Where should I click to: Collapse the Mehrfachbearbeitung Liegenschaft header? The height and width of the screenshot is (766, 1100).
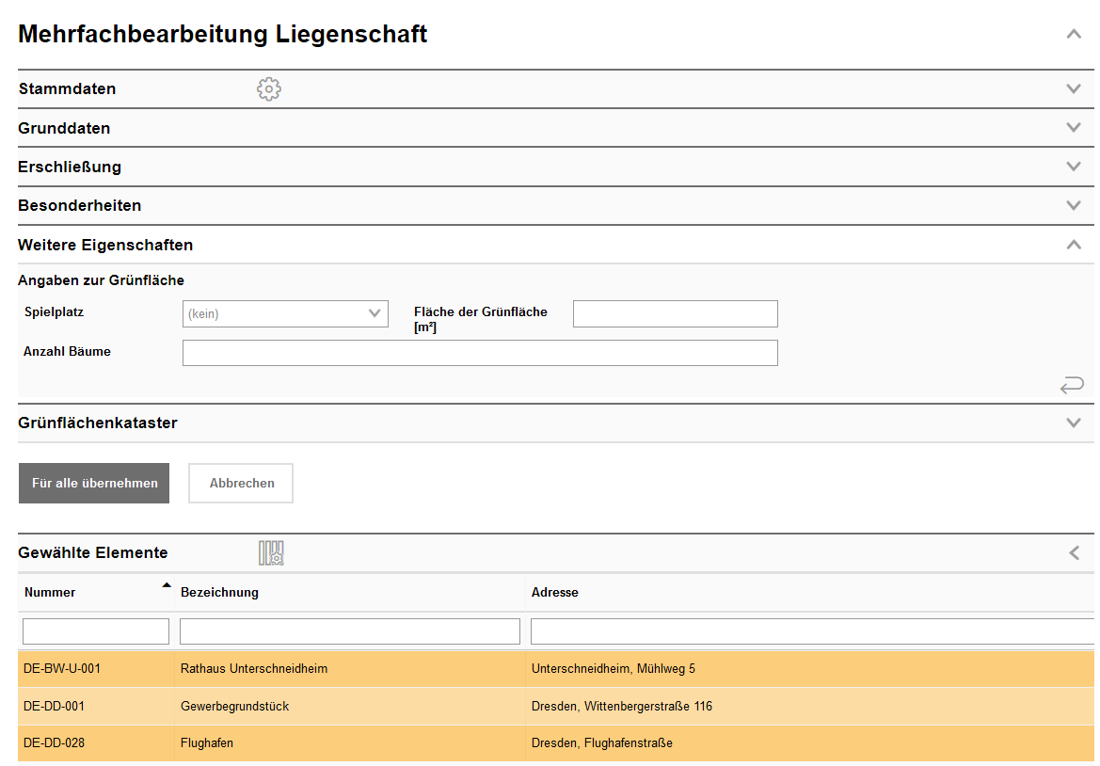[x=1074, y=33]
